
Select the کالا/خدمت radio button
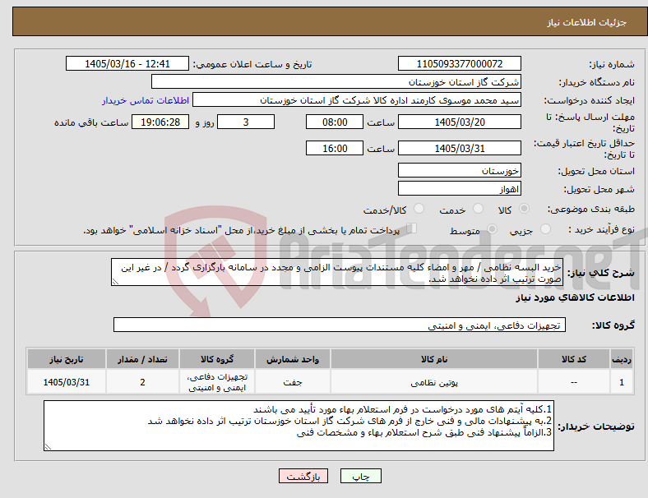(419, 209)
